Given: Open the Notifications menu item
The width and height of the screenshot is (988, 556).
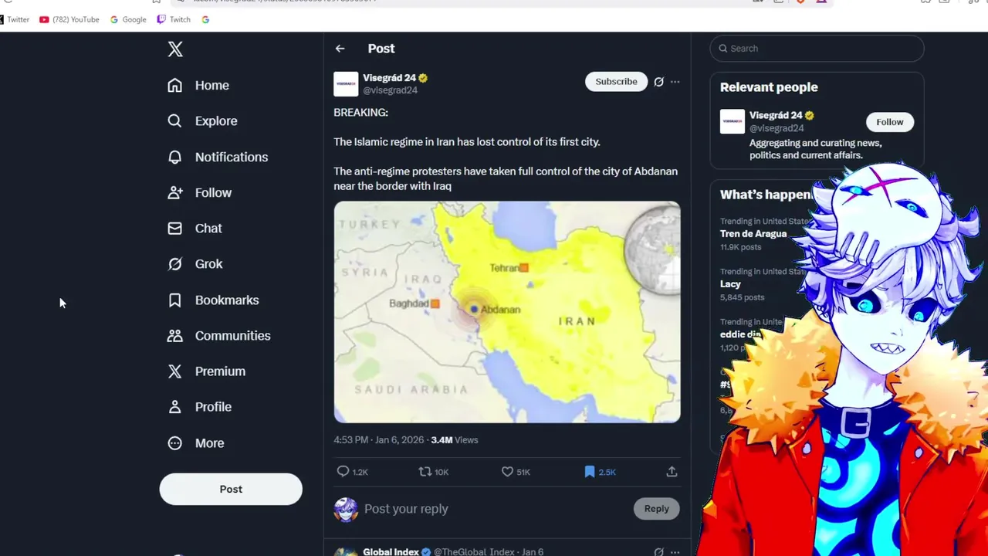Looking at the screenshot, I should (x=218, y=157).
